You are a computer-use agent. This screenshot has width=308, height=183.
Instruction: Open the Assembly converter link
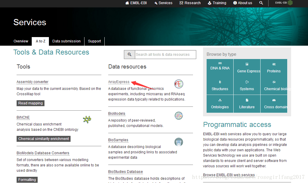click(x=32, y=82)
